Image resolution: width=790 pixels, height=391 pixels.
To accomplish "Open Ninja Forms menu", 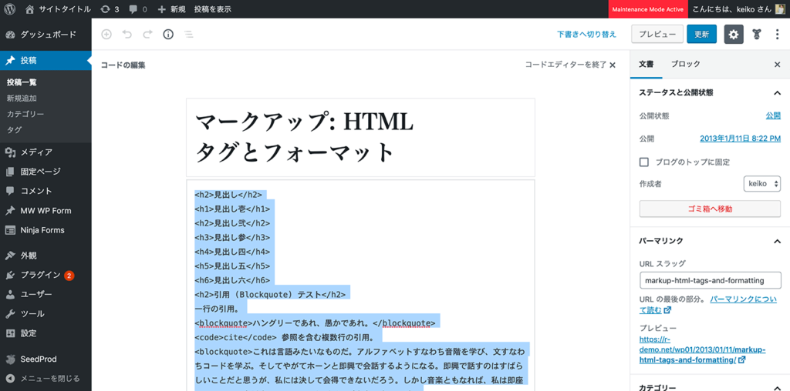I will tap(46, 230).
